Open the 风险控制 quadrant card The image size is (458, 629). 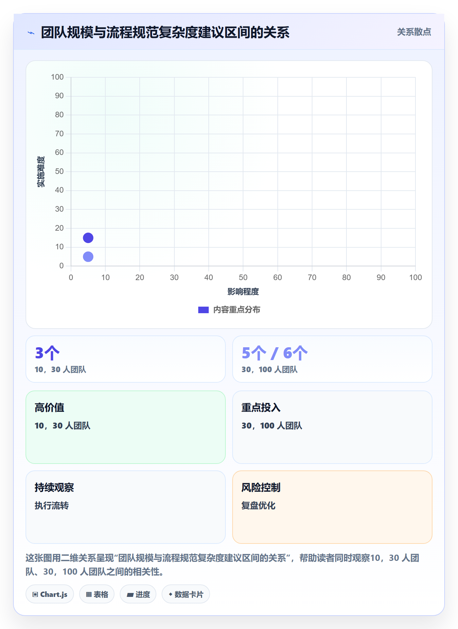coord(332,507)
